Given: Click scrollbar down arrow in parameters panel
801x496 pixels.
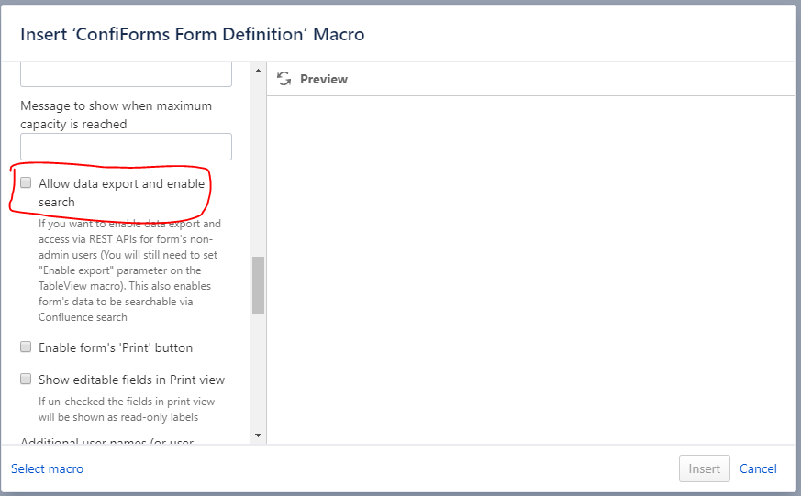Looking at the screenshot, I should (258, 435).
